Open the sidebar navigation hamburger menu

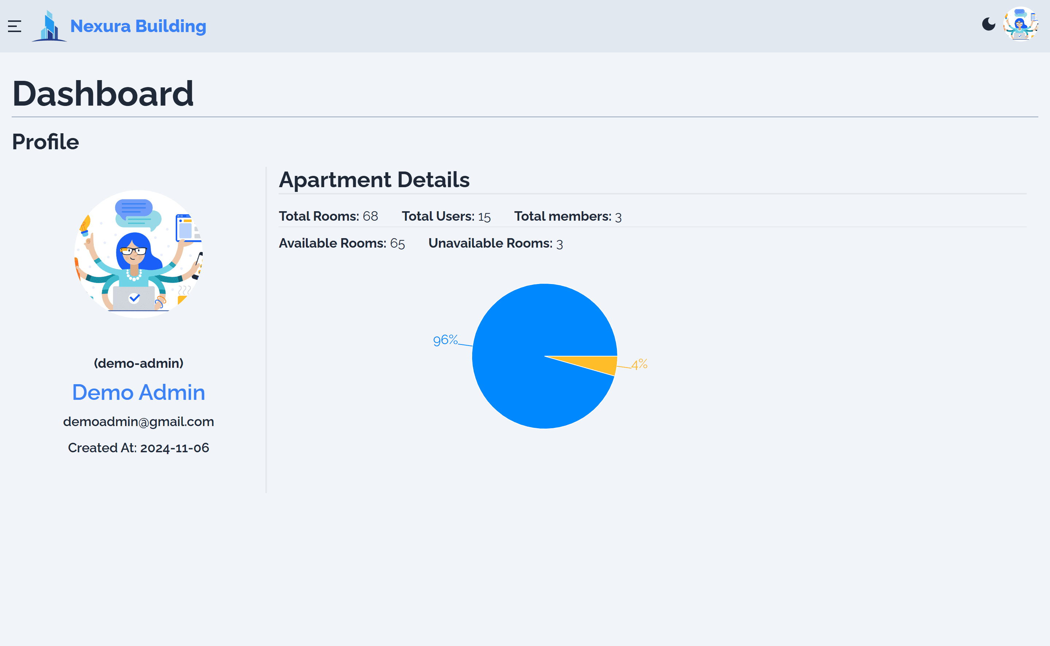15,26
